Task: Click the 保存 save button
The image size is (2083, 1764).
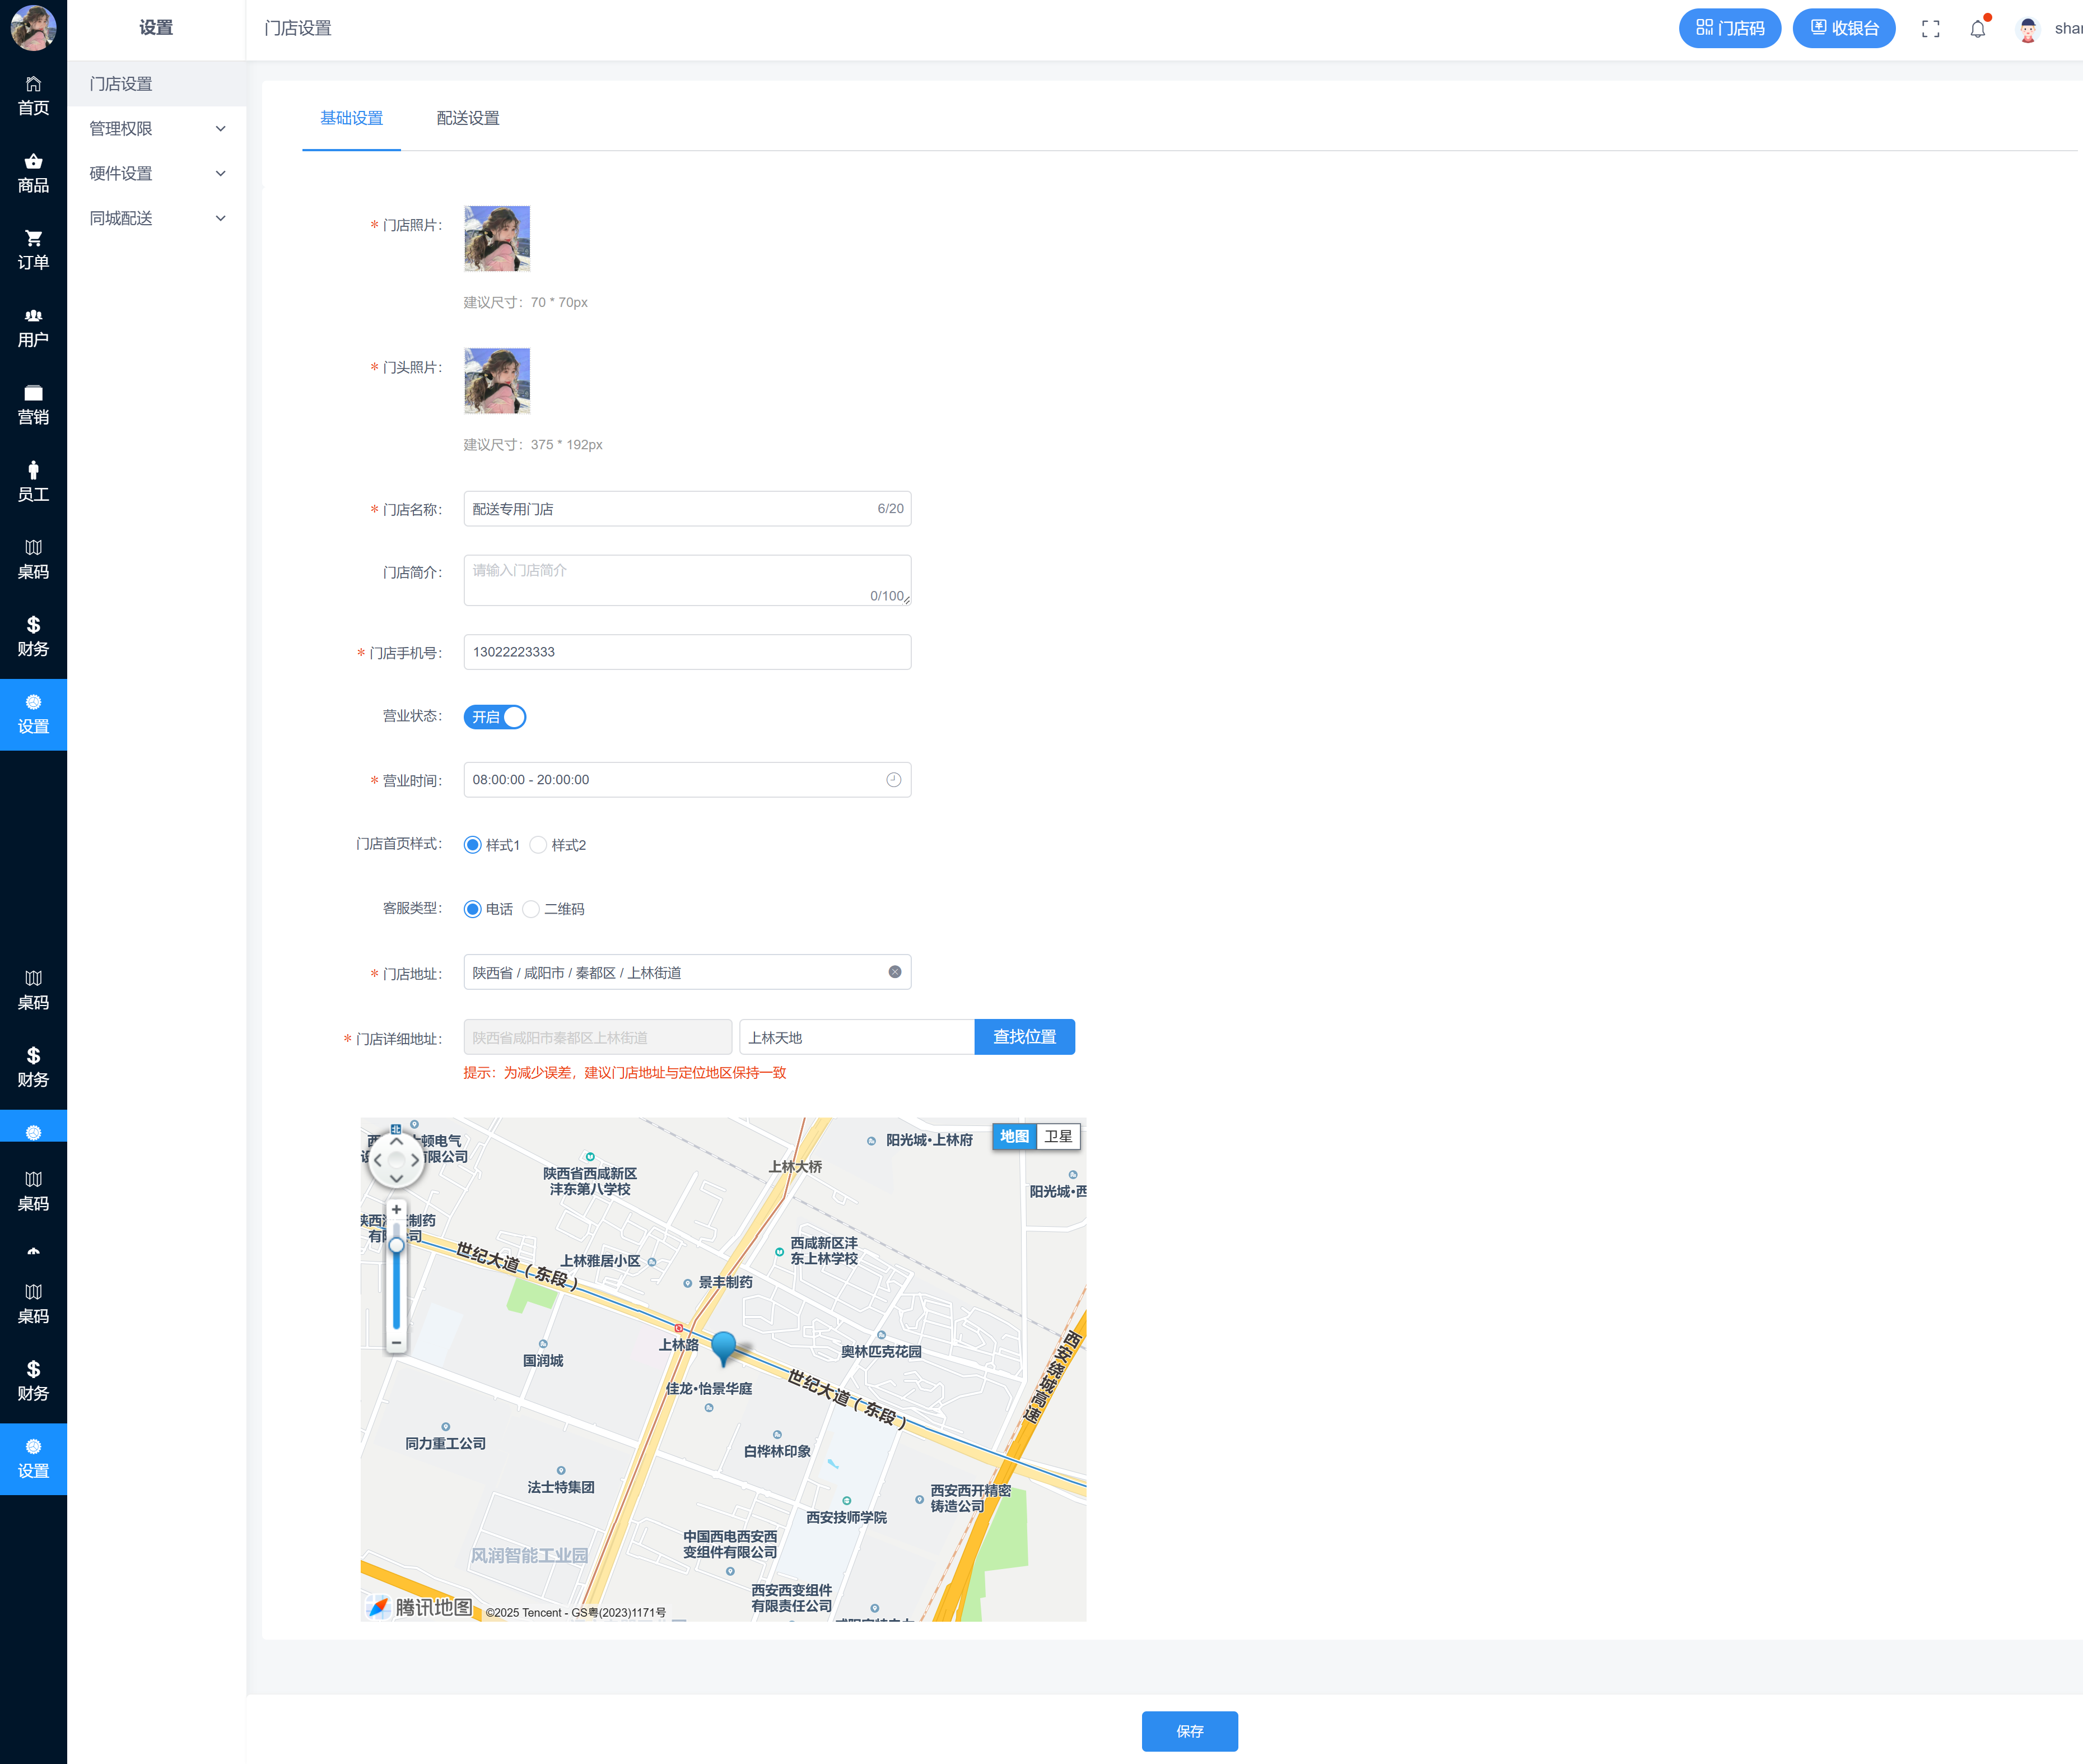Action: coord(1189,1731)
